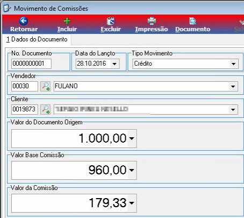Image resolution: width=244 pixels, height=218 pixels.
Task: Click the 179,33 commission value
Action: [107, 203]
